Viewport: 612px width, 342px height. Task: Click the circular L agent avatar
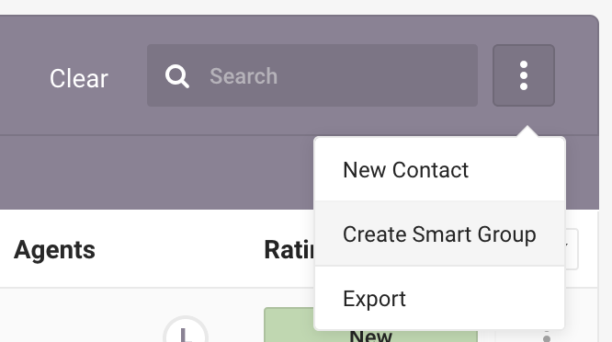[186, 330]
